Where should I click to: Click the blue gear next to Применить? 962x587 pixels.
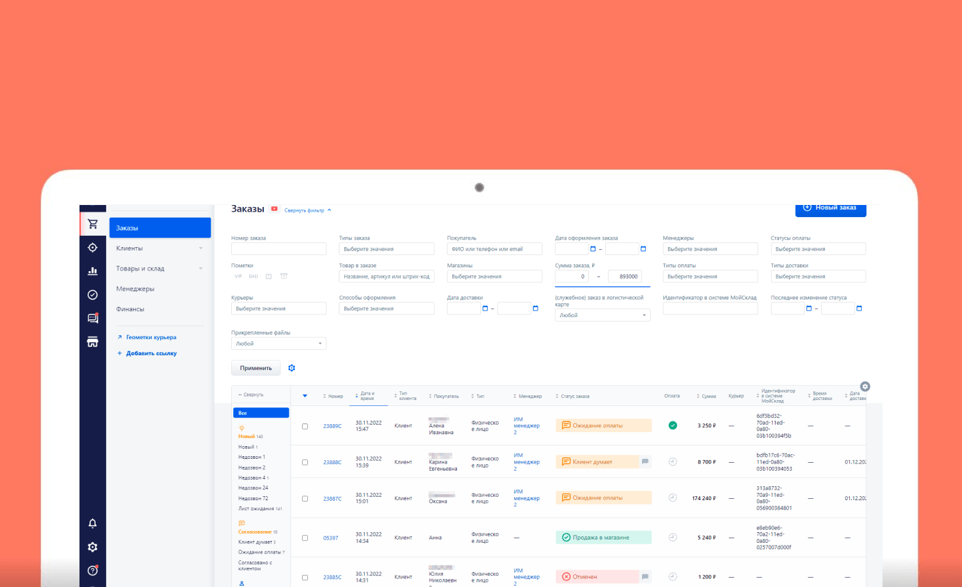[x=292, y=368]
